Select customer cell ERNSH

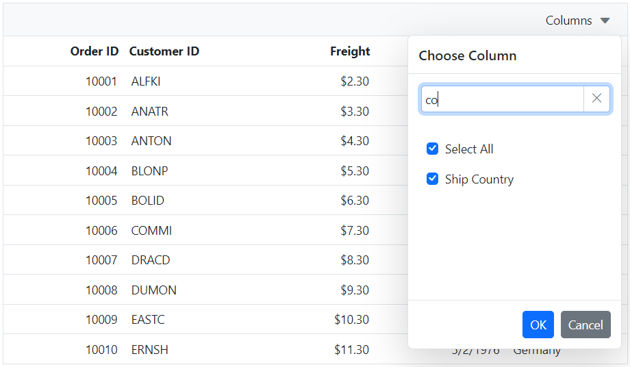pyautogui.click(x=149, y=350)
